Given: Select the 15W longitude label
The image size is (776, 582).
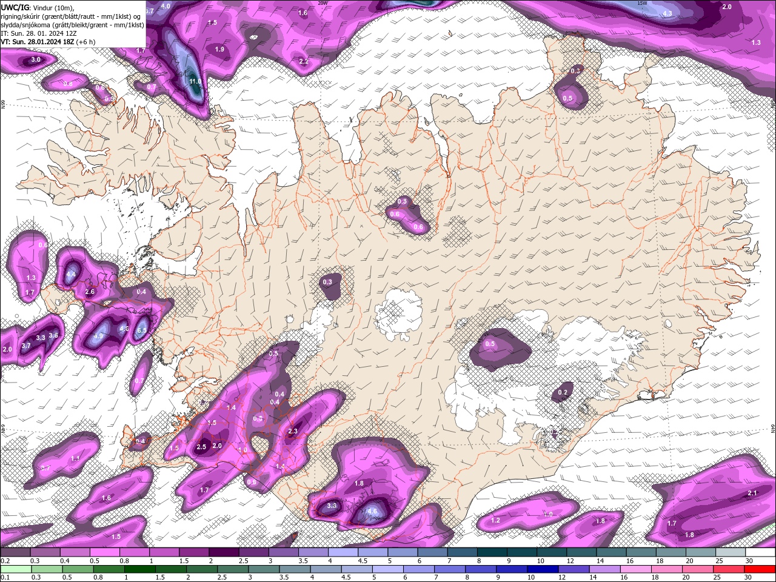Looking at the screenshot, I should (642, 3).
